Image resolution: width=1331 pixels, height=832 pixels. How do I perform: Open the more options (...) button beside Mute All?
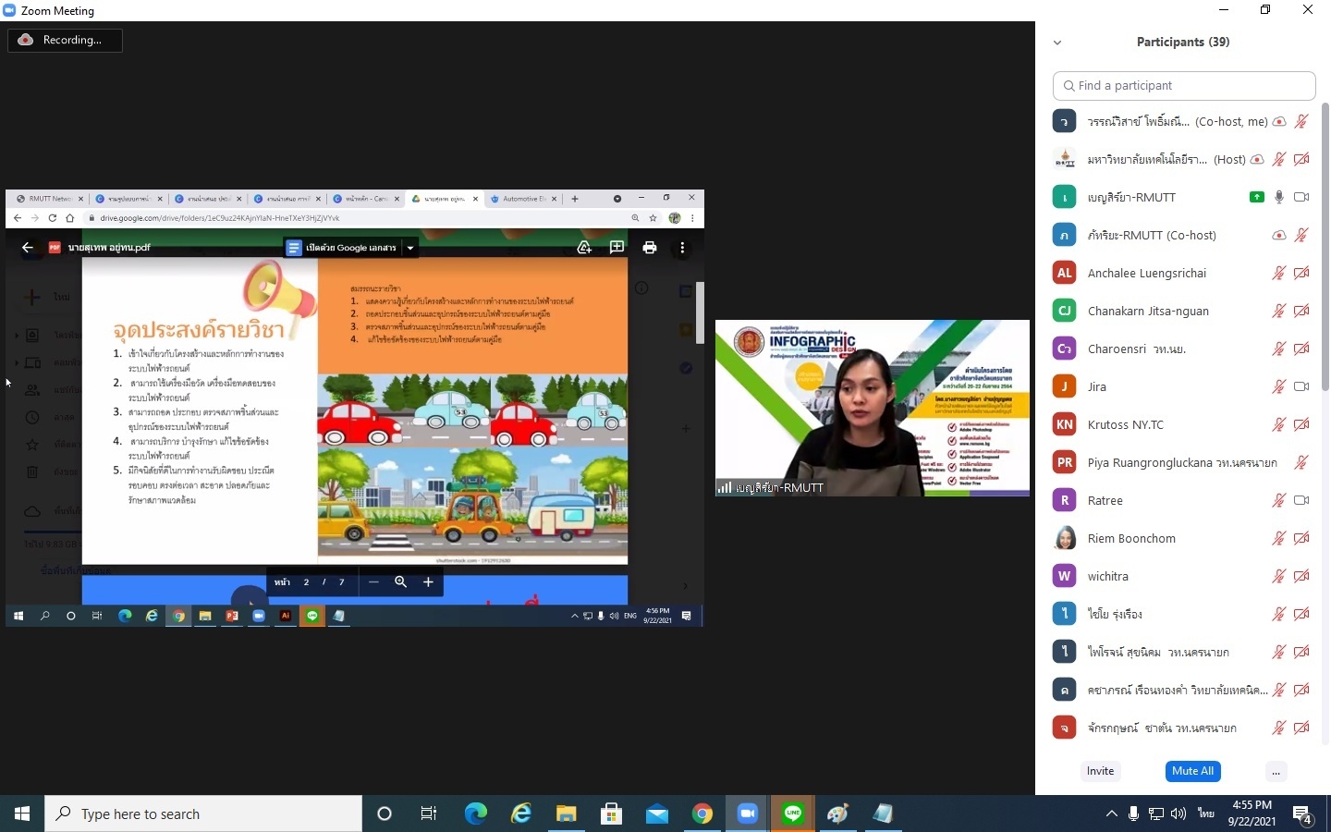pos(1276,771)
